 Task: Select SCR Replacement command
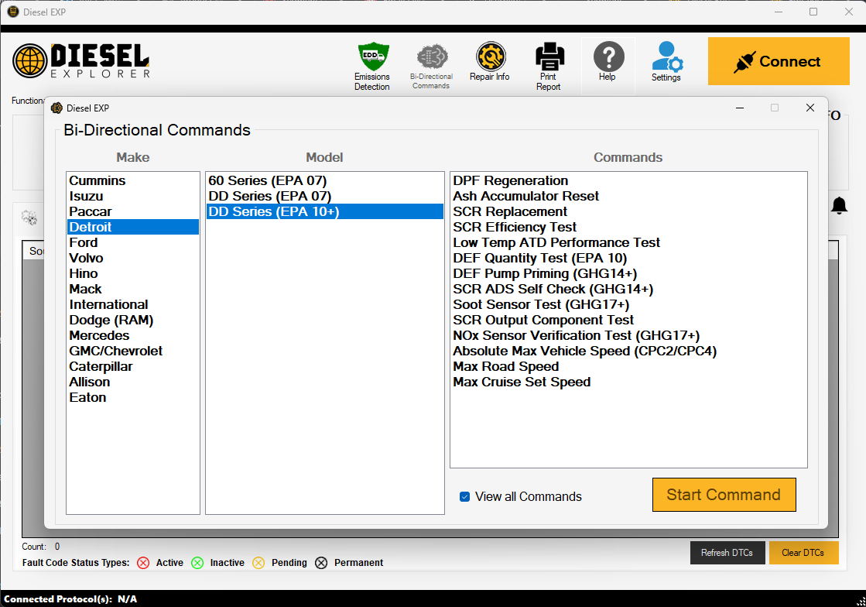pos(628,211)
